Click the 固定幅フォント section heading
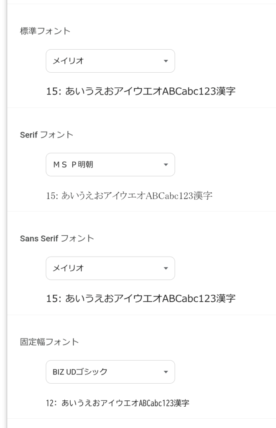 click(49, 342)
